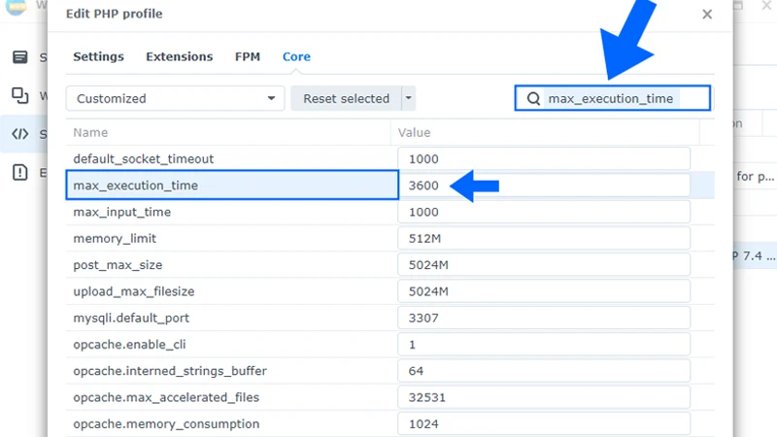Click the max_execution_time search field
This screenshot has height=437, width=777.
(622, 99)
